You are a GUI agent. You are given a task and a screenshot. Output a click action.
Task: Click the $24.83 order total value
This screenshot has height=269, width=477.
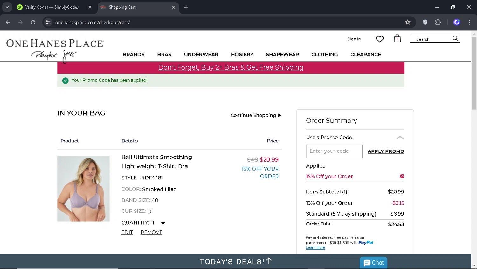396,224
